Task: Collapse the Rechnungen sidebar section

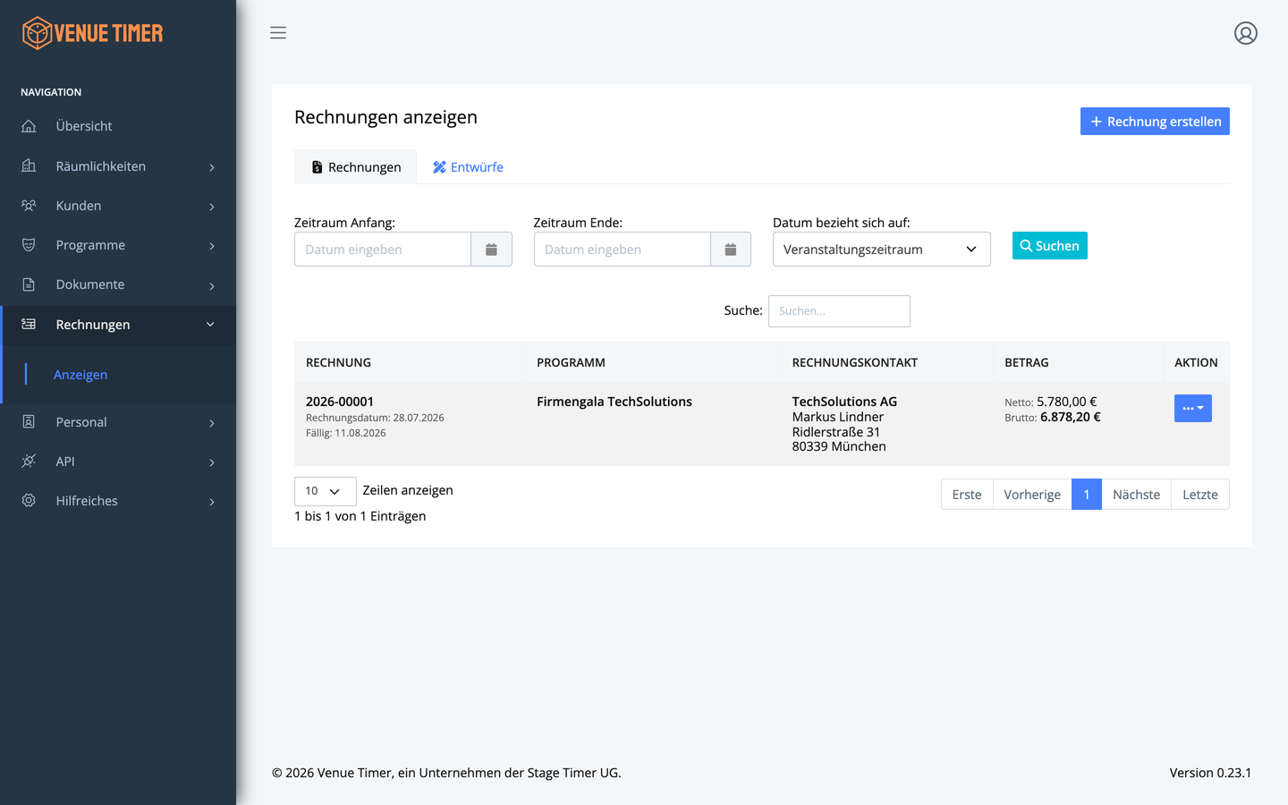Action: point(118,325)
